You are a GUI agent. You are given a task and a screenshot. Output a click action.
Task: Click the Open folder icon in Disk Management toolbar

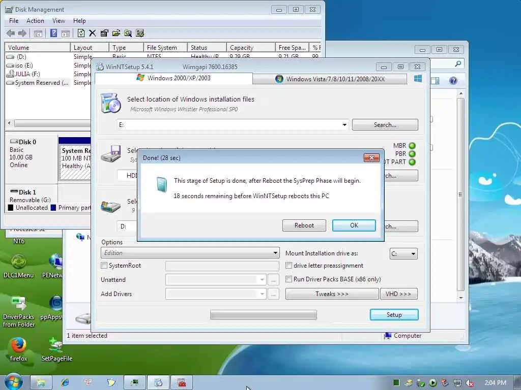click(x=116, y=33)
